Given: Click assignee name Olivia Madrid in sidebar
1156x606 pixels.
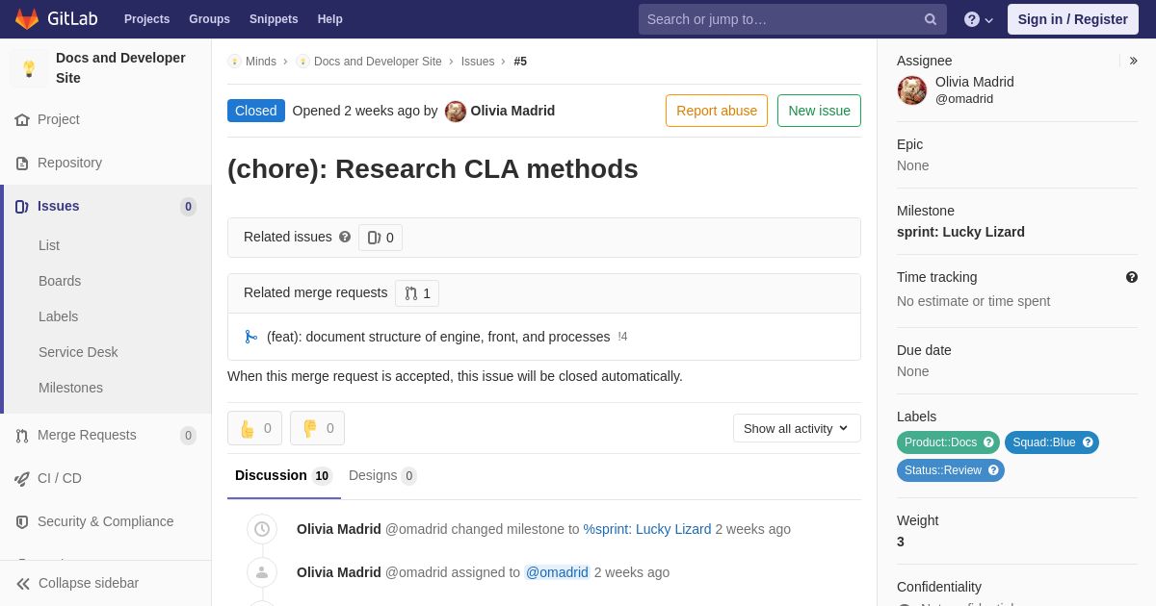Looking at the screenshot, I should coord(975,82).
